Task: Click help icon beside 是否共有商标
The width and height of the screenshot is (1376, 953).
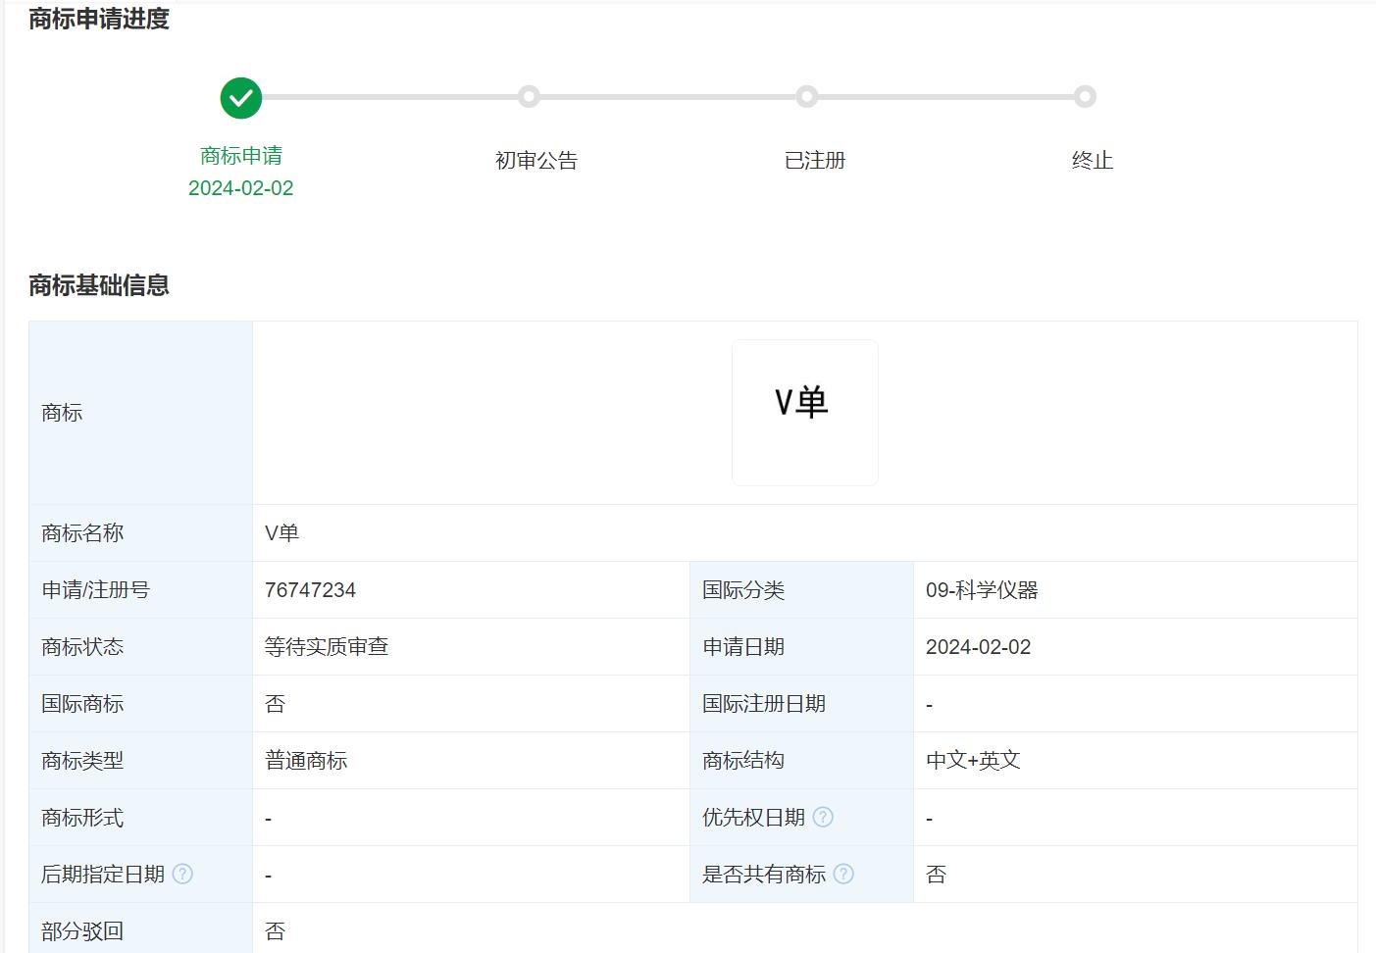Action: tap(843, 874)
